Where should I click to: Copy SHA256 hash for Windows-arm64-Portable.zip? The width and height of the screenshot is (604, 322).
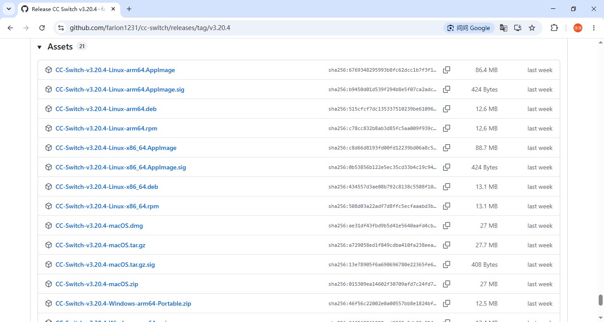(x=447, y=303)
